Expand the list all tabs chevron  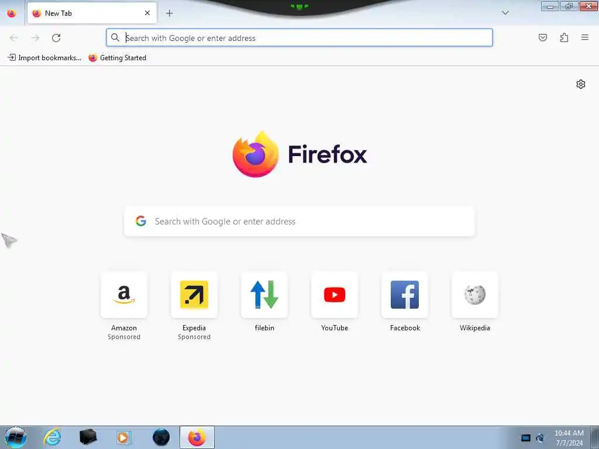coord(505,13)
